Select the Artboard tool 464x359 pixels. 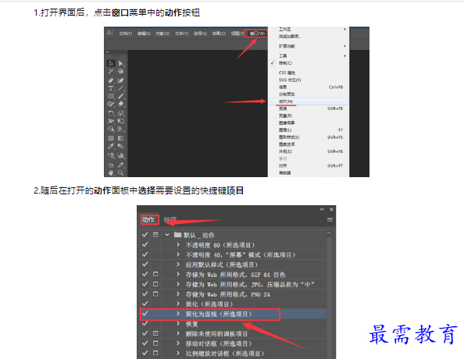click(x=111, y=165)
